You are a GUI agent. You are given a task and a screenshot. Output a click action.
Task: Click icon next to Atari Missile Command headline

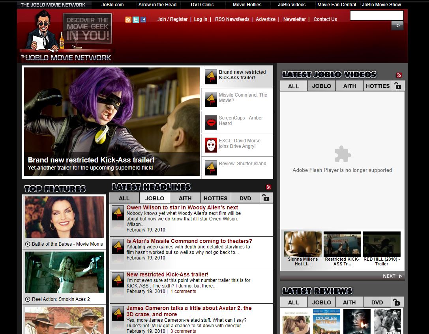(118, 247)
